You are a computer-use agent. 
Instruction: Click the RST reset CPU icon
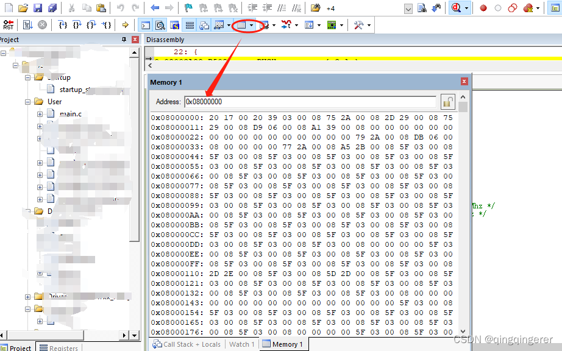coord(7,25)
